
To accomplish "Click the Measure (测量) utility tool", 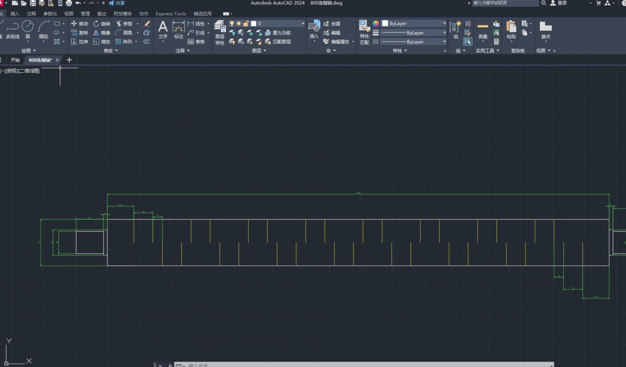I will pos(483,29).
